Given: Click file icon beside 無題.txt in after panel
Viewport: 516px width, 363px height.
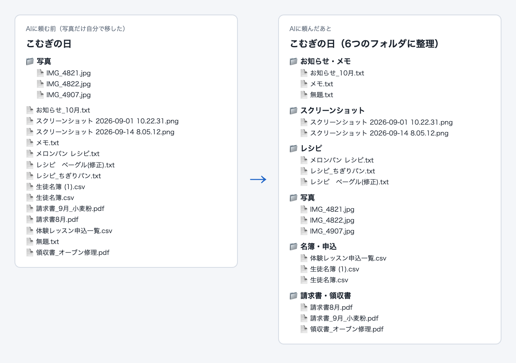Looking at the screenshot, I should [x=304, y=95].
